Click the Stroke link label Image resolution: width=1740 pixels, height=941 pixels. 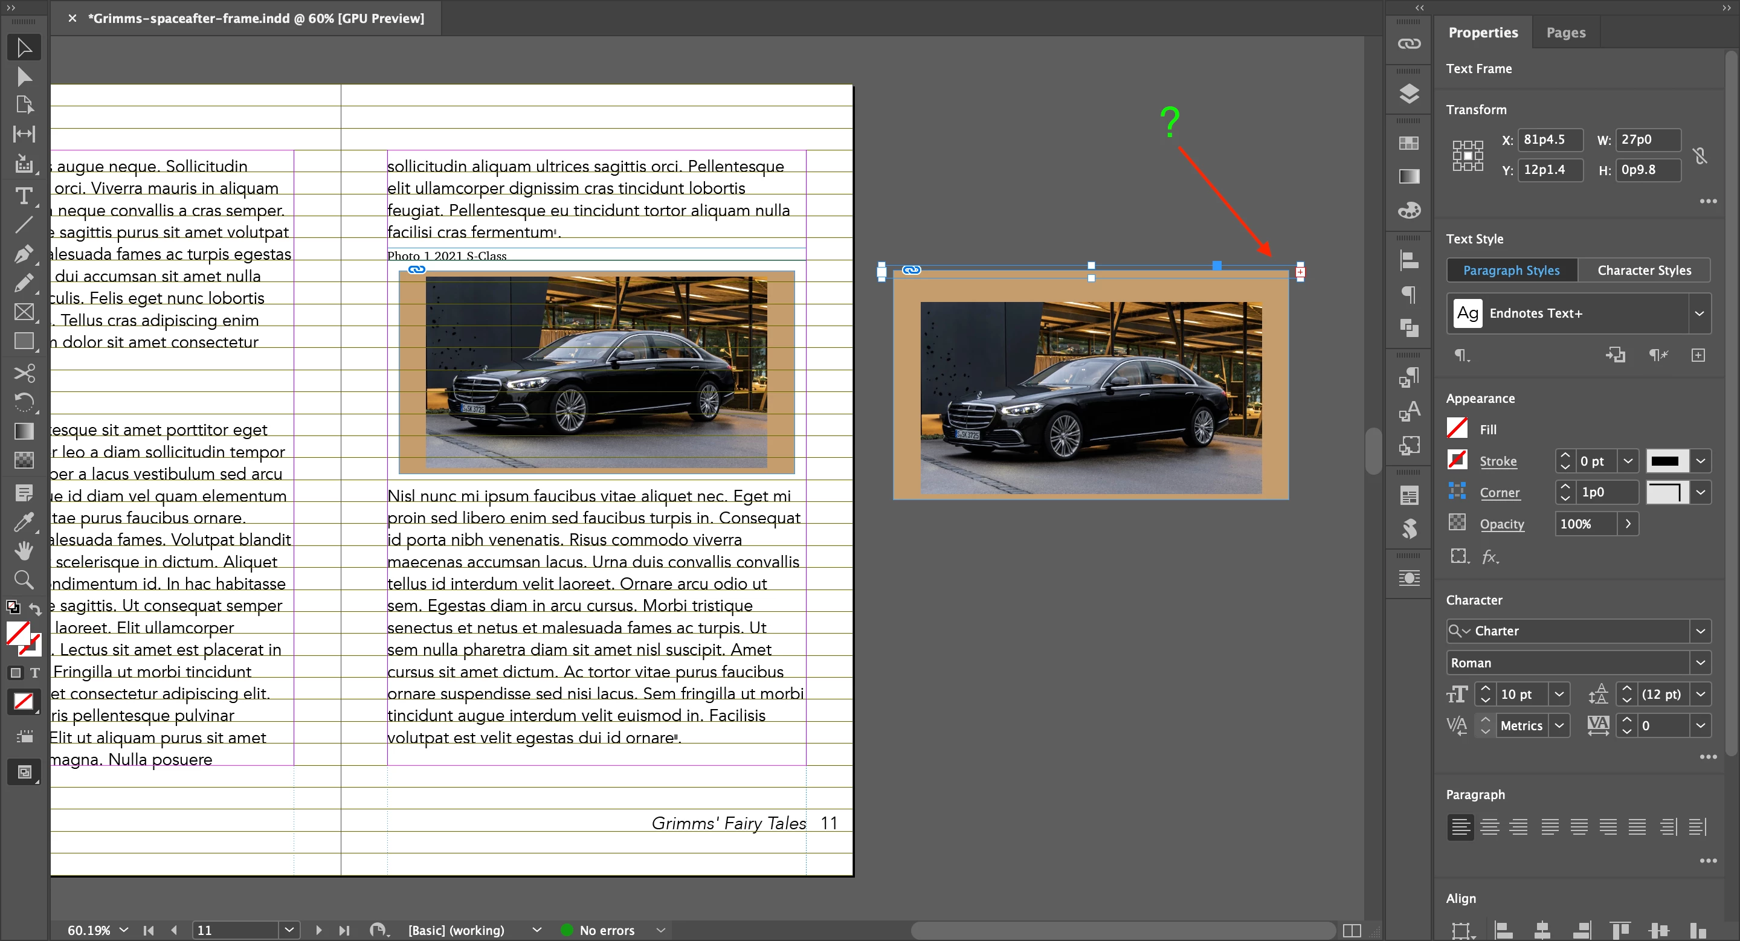[x=1498, y=461]
